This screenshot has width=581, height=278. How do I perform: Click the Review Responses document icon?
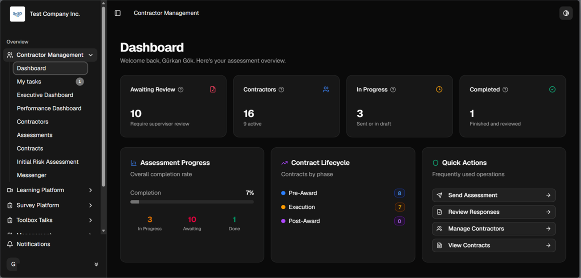[439, 212]
